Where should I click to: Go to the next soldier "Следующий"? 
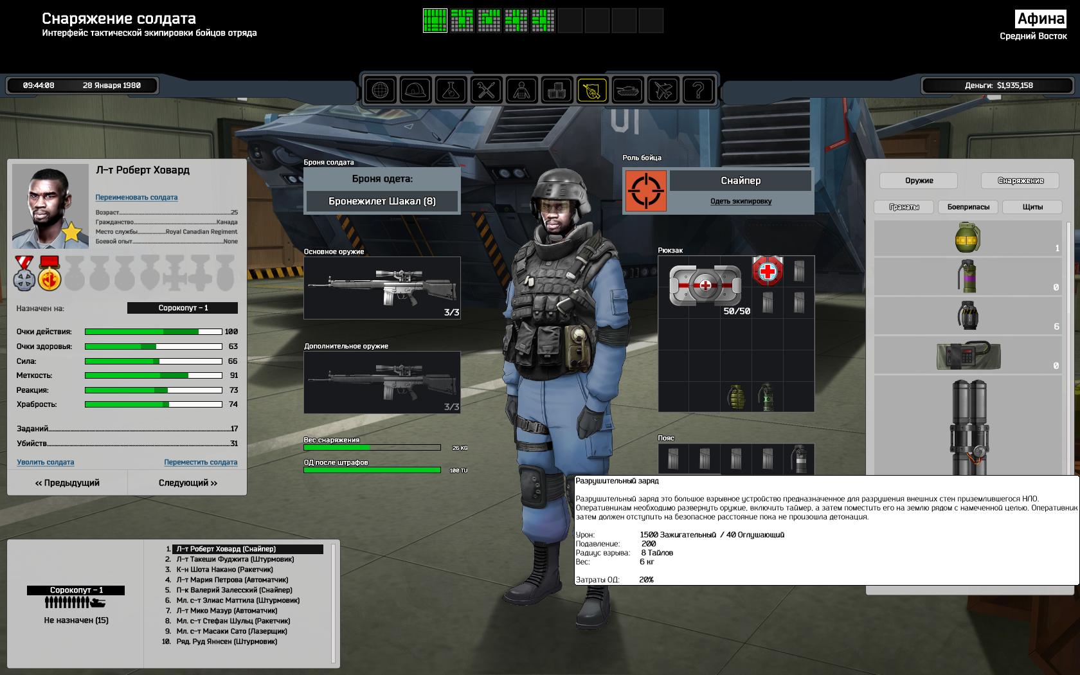188,483
